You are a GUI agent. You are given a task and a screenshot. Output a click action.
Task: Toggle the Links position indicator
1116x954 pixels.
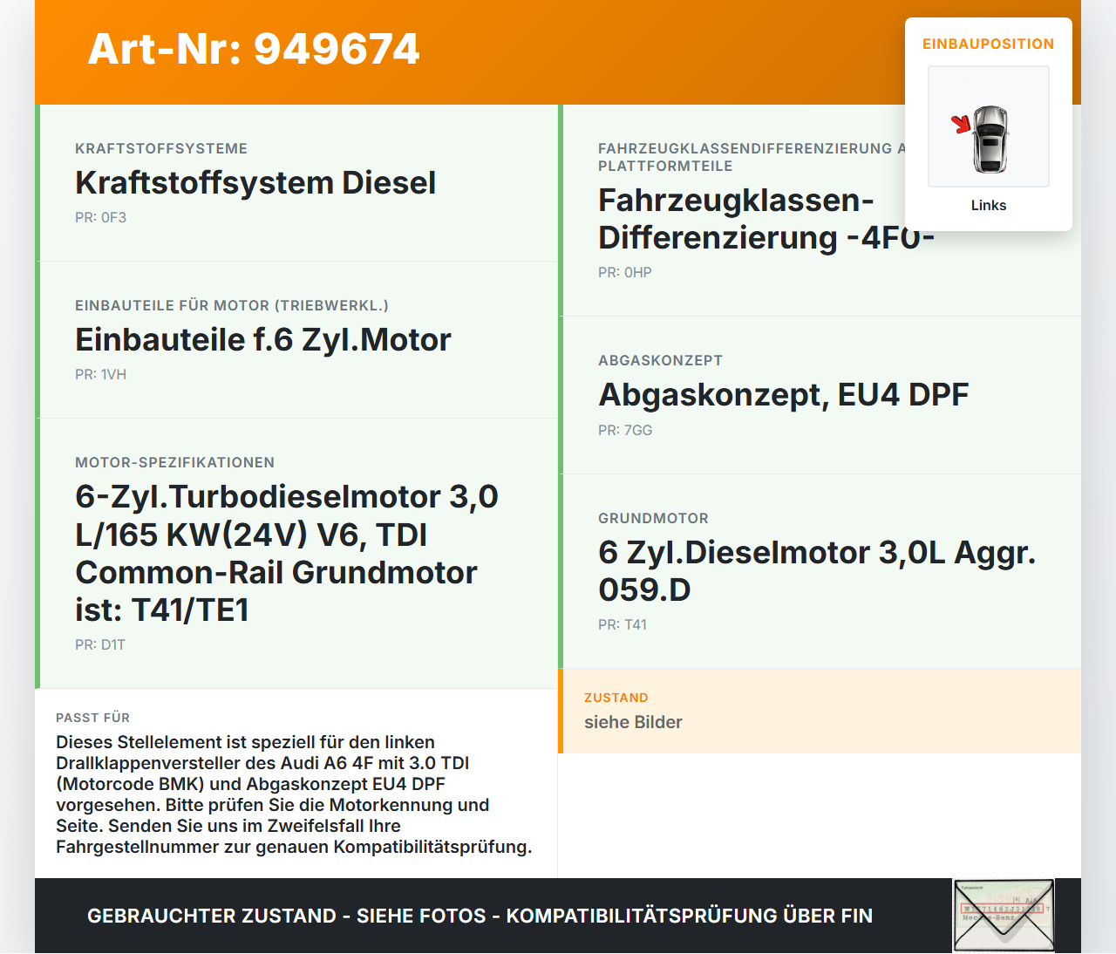pyautogui.click(x=988, y=205)
